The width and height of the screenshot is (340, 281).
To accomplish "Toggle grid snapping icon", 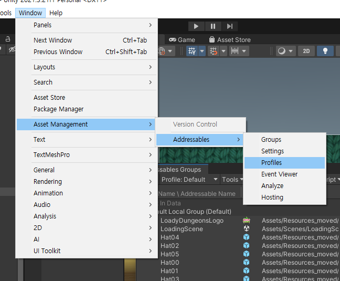I will point(192,51).
